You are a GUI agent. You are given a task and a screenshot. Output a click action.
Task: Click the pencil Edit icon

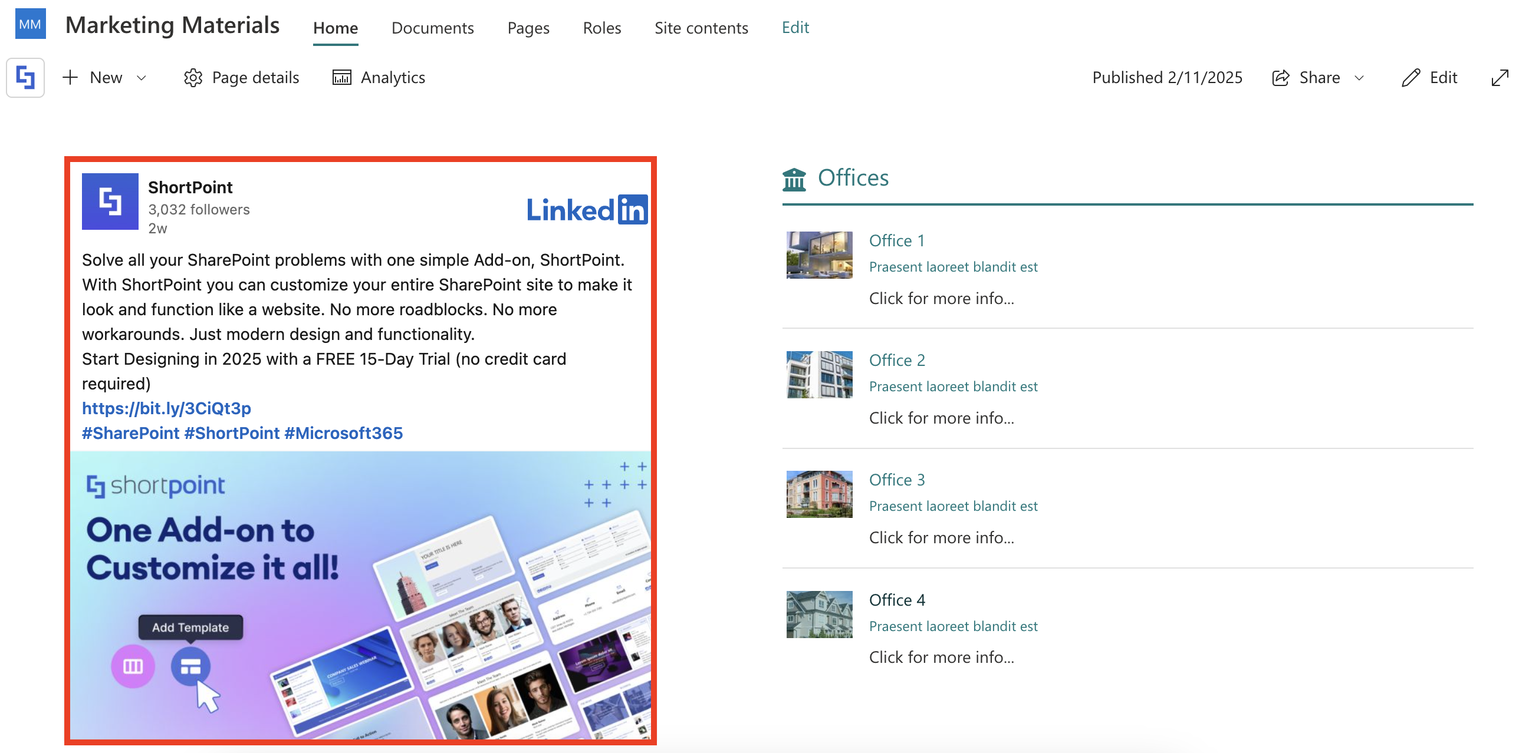(x=1410, y=78)
